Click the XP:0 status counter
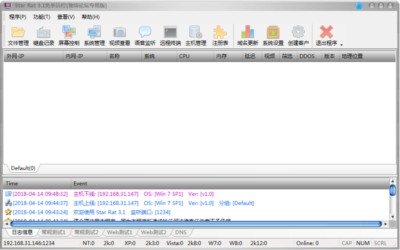 pyautogui.click(x=130, y=243)
